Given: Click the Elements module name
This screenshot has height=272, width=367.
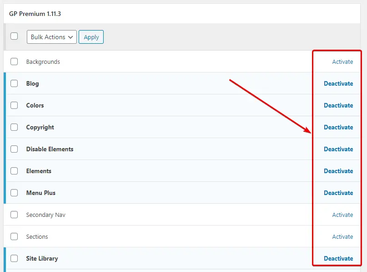Looking at the screenshot, I should [x=39, y=171].
